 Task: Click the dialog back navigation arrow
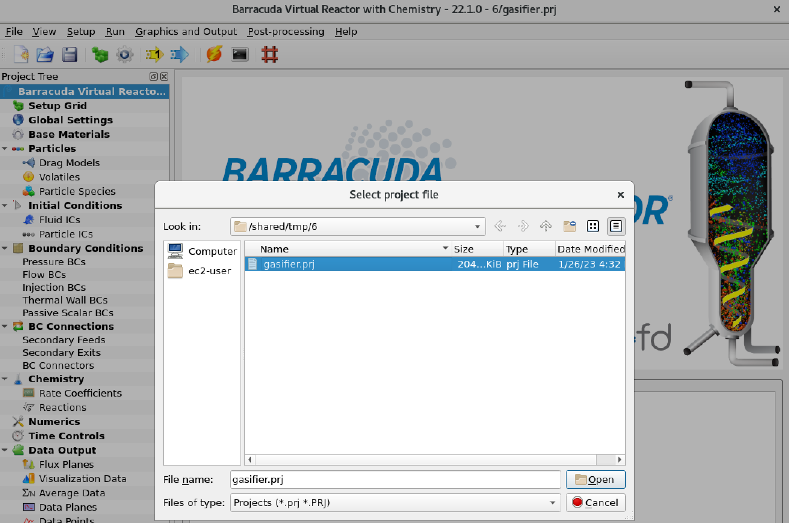[500, 226]
